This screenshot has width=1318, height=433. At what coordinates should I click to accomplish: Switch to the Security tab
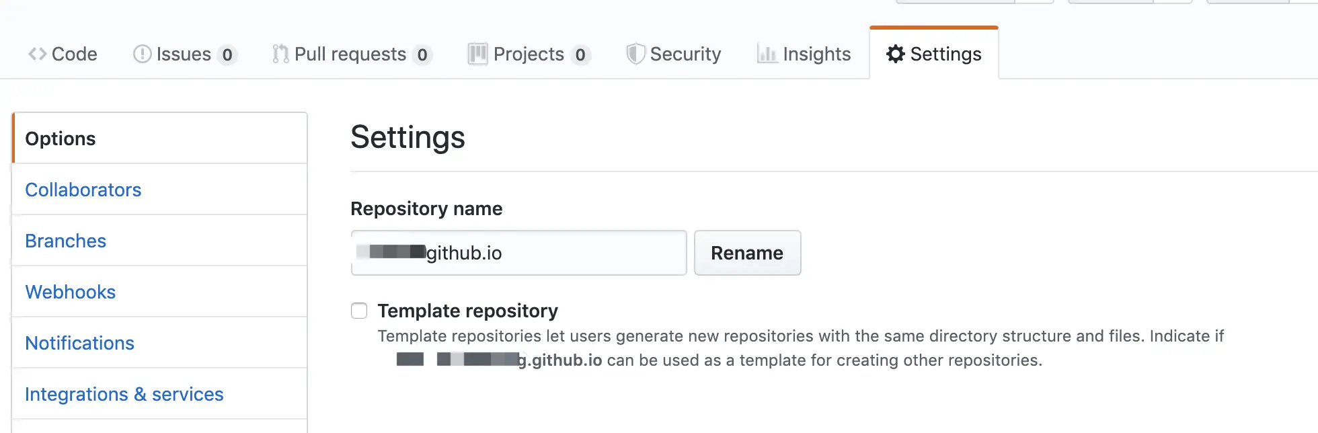pyautogui.click(x=685, y=54)
